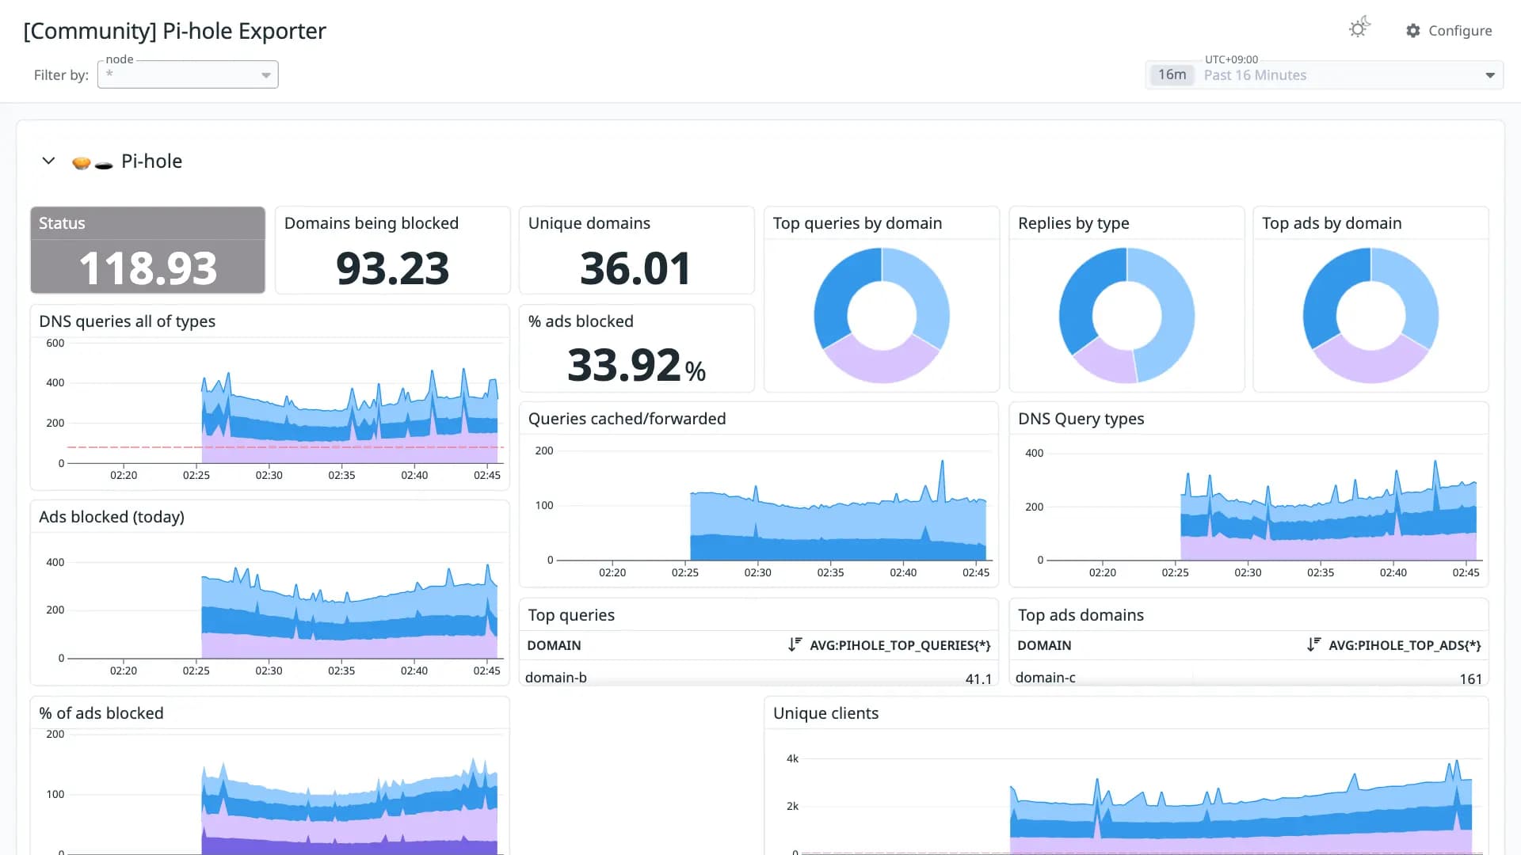Viewport: 1521px width, 855px height.
Task: Click the 02:30 marker on DNS queries chart
Action: (269, 475)
